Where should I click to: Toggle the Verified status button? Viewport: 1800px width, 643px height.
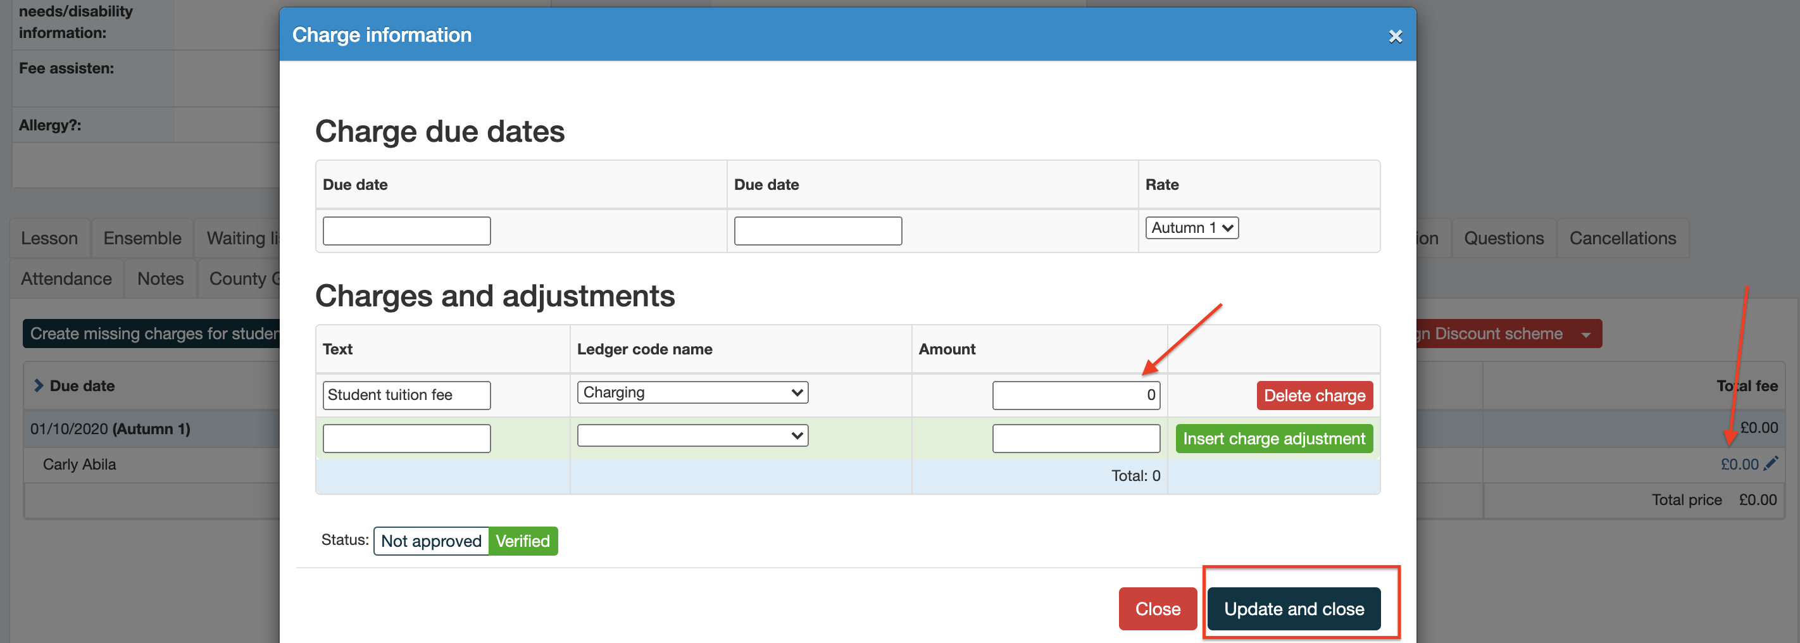coord(523,541)
